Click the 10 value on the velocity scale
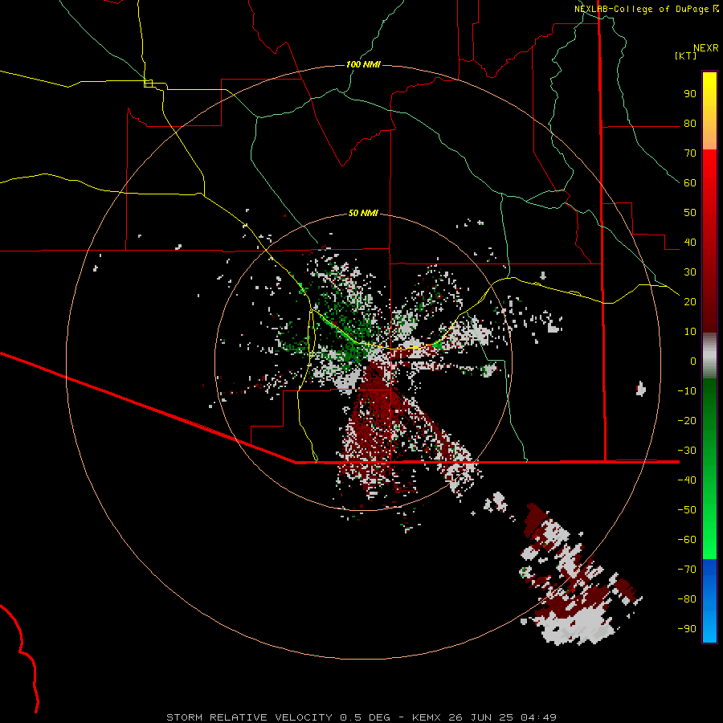Viewport: 723px width, 723px height. (x=690, y=332)
